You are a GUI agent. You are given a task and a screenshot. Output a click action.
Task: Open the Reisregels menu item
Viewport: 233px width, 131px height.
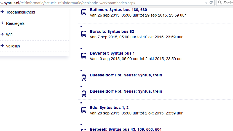[15, 23]
